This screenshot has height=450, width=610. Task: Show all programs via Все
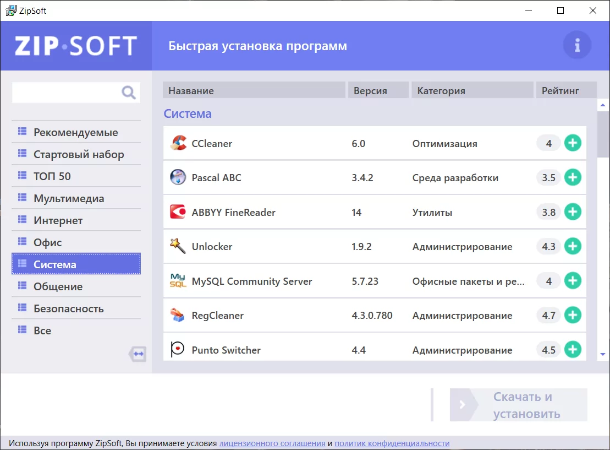click(76, 330)
